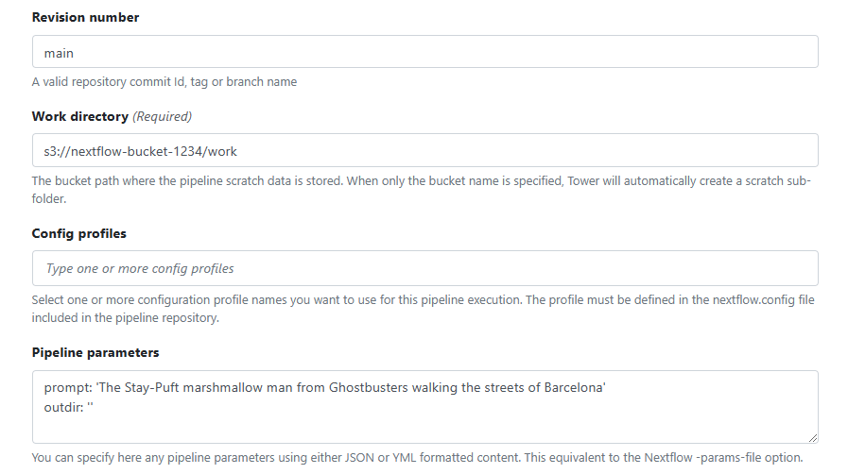Focus the Revision number input field
This screenshot has width=848, height=474.
tap(425, 53)
